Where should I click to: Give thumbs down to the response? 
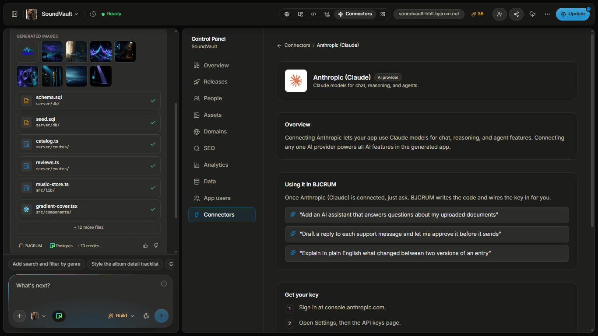(x=156, y=246)
